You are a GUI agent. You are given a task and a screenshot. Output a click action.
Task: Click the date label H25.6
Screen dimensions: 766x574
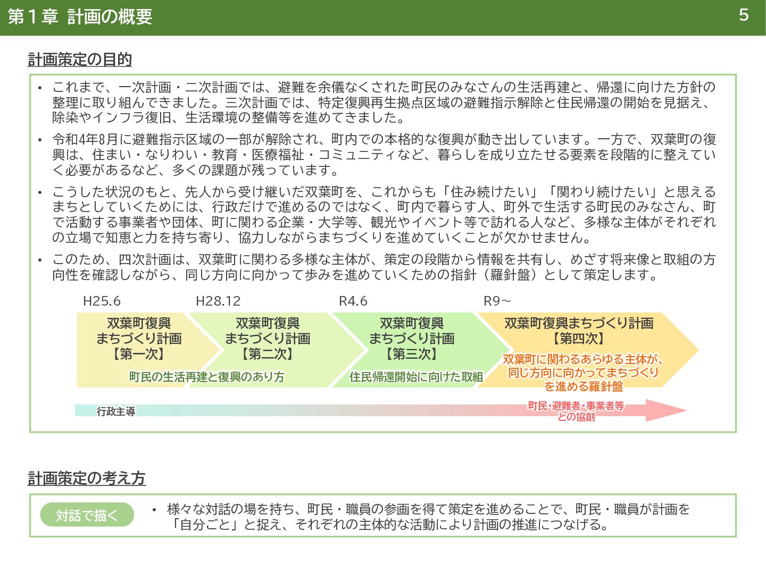pos(102,301)
